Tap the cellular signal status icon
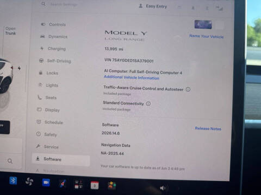This screenshot has height=195, width=261. point(220,8)
